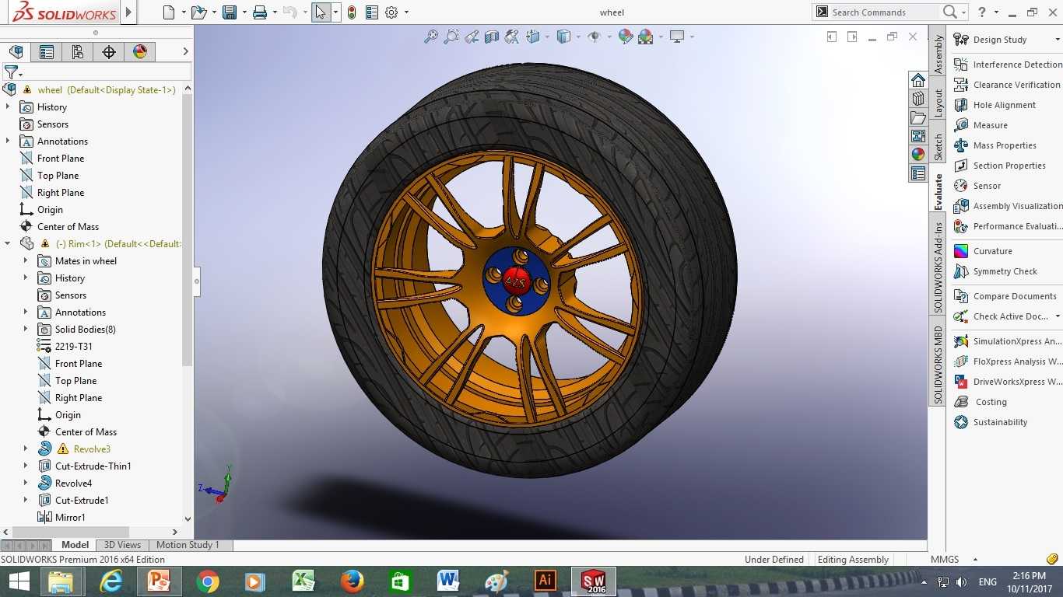Click the Display Style icon

[563, 37]
